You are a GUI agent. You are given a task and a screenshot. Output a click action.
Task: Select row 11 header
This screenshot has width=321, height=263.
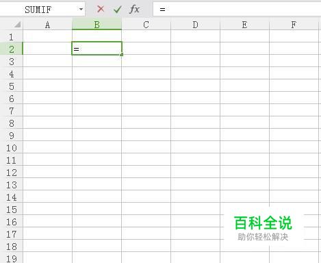[x=12, y=160]
